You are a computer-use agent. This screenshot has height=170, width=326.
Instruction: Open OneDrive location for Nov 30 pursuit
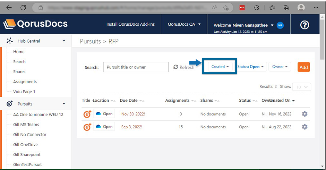click(104, 113)
